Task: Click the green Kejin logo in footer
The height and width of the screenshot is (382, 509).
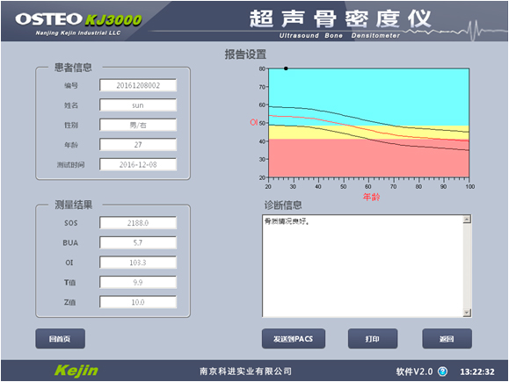Action: [76, 371]
